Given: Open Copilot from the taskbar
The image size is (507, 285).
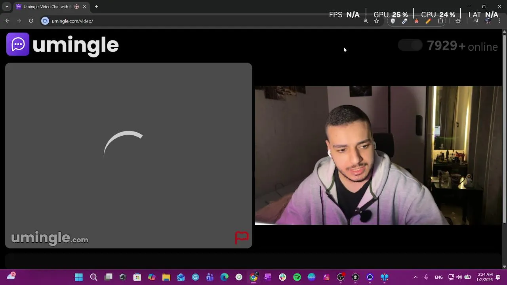Looking at the screenshot, I should click(x=152, y=277).
